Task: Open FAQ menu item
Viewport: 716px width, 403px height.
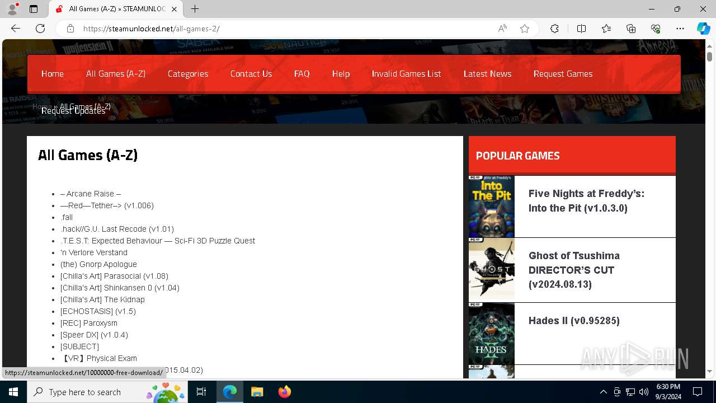Action: [302, 74]
